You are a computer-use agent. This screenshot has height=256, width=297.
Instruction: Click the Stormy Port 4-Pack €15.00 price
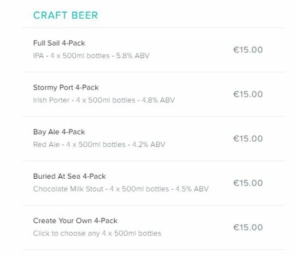(x=248, y=94)
